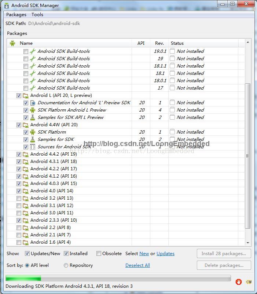This screenshot has height=294, width=257.
Task: Click the flask icon of Samples for SDK
Action: coord(33,139)
